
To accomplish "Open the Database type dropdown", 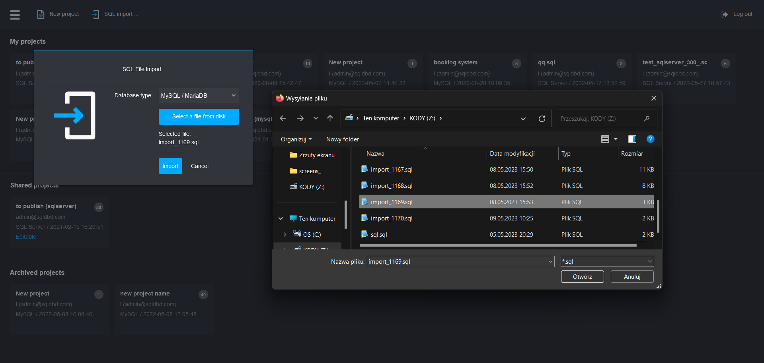I will pos(199,96).
